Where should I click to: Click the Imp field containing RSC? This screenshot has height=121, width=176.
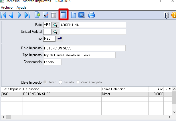(x=49, y=39)
